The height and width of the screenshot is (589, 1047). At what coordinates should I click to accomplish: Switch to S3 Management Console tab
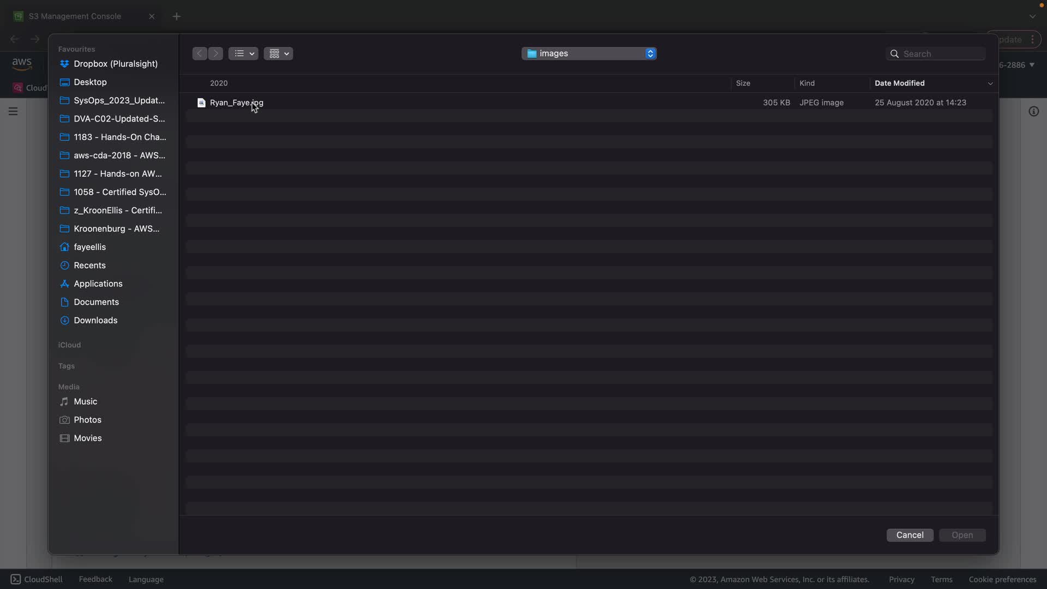click(75, 16)
